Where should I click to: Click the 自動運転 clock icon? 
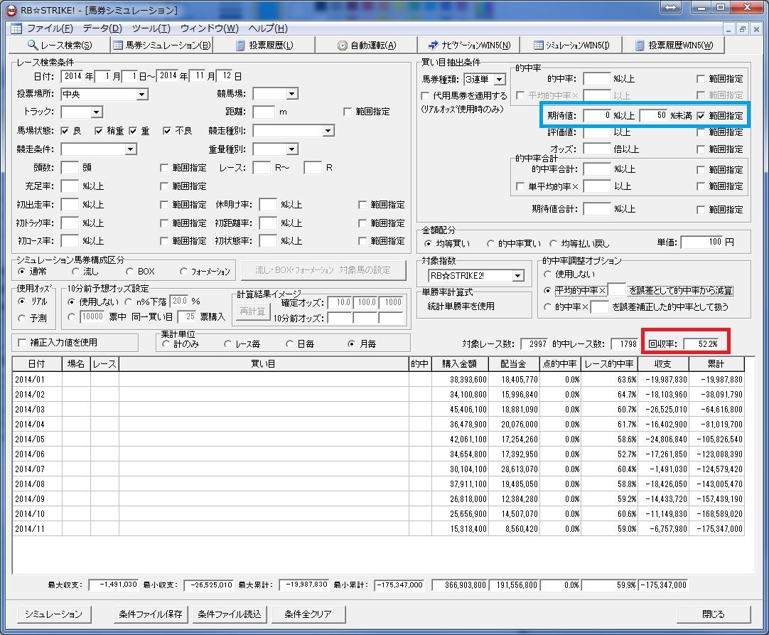point(343,46)
